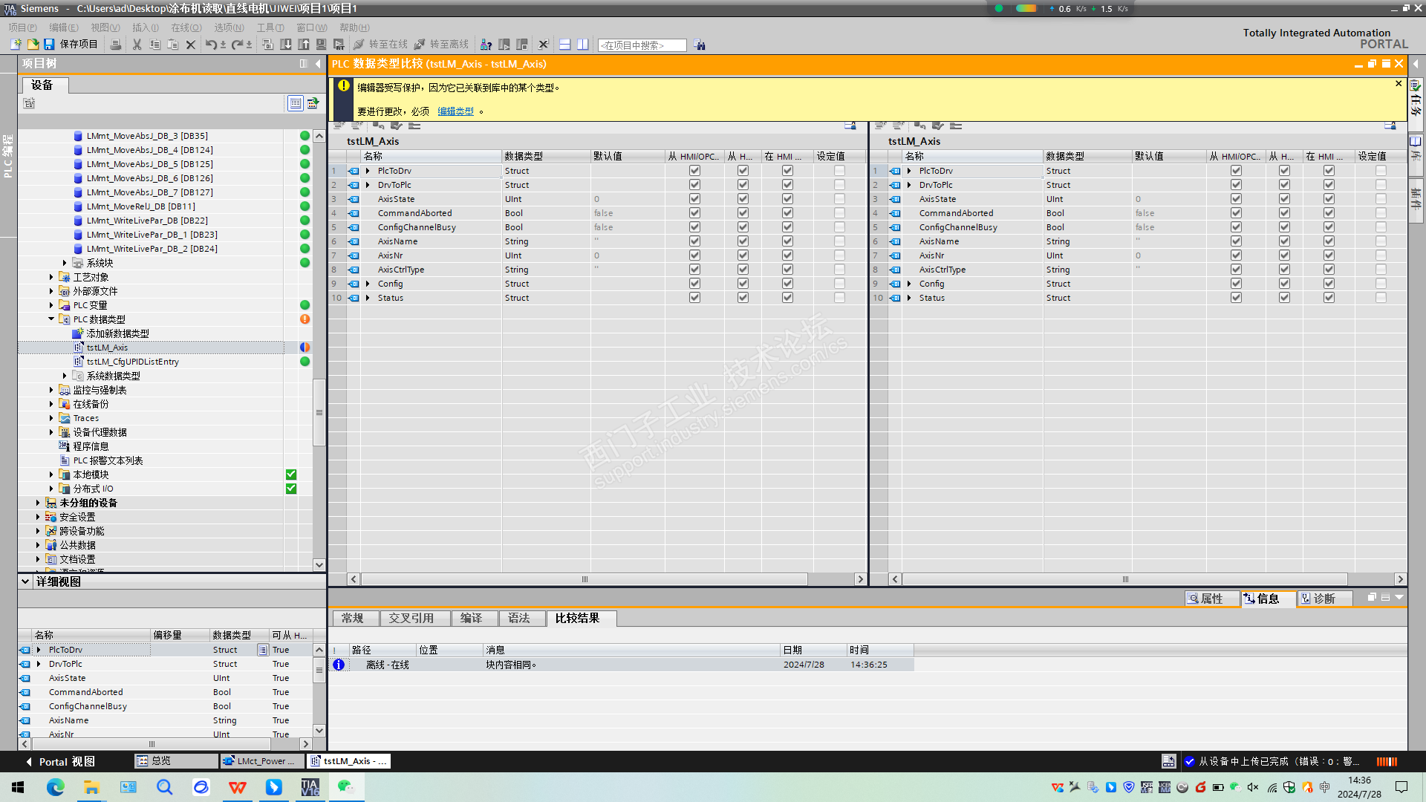
Task: Click the Portal 视图 button
Action: click(60, 761)
